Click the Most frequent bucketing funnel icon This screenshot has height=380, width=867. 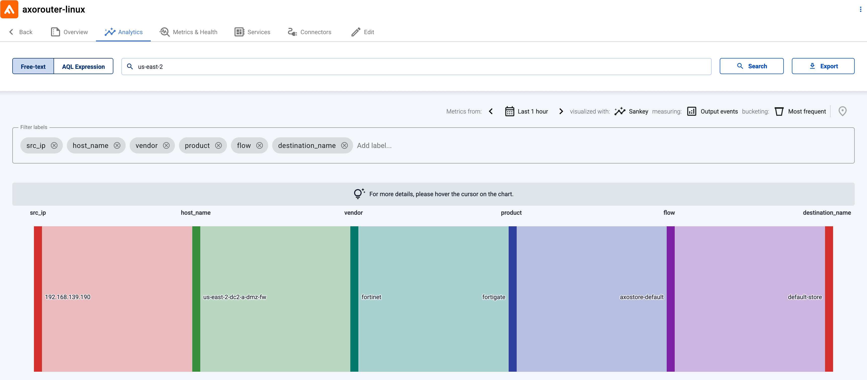pos(779,111)
